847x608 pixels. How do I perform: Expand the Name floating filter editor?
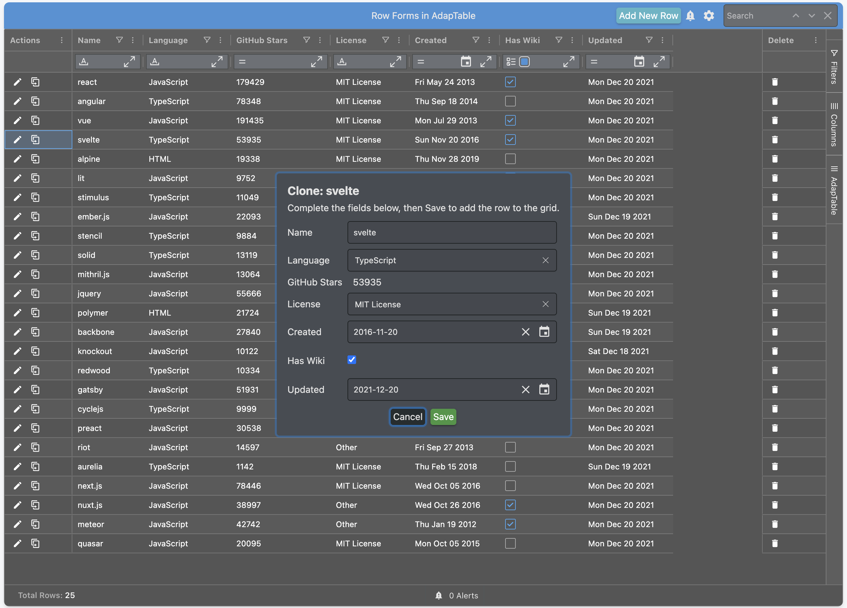tap(129, 62)
